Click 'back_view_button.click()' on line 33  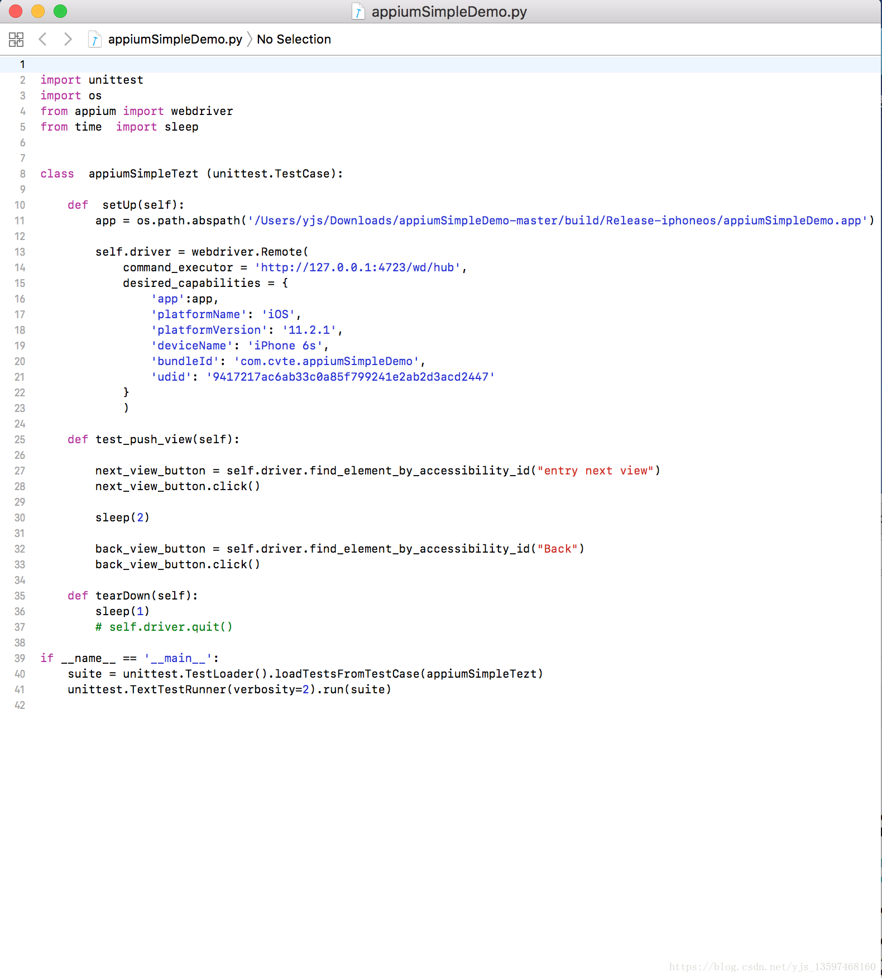(x=178, y=564)
